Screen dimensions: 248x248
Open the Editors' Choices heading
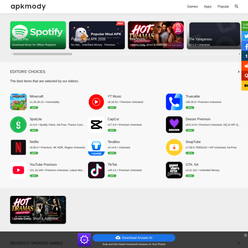click(x=28, y=72)
